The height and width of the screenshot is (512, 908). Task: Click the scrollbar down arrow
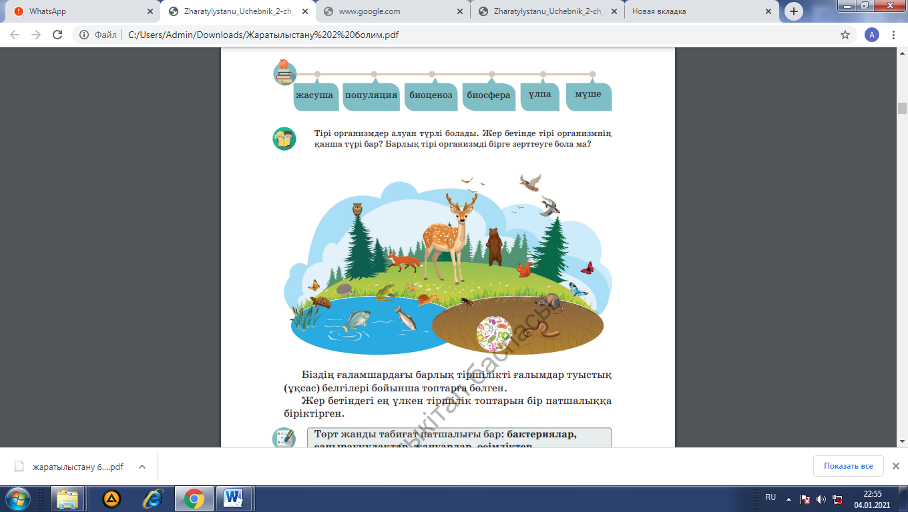(x=902, y=441)
